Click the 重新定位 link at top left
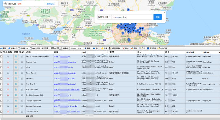This screenshot has width=220, height=120. click(50, 4)
